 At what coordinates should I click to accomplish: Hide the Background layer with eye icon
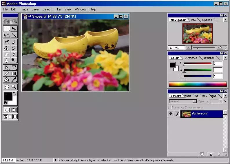(171, 114)
